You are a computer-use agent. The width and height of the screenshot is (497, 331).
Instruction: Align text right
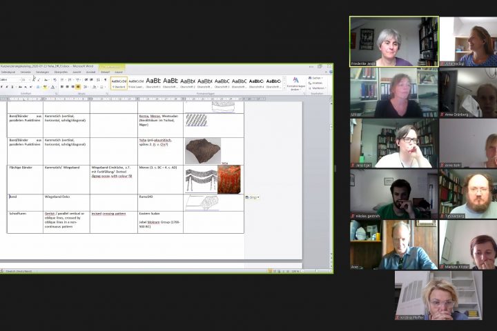point(72,87)
